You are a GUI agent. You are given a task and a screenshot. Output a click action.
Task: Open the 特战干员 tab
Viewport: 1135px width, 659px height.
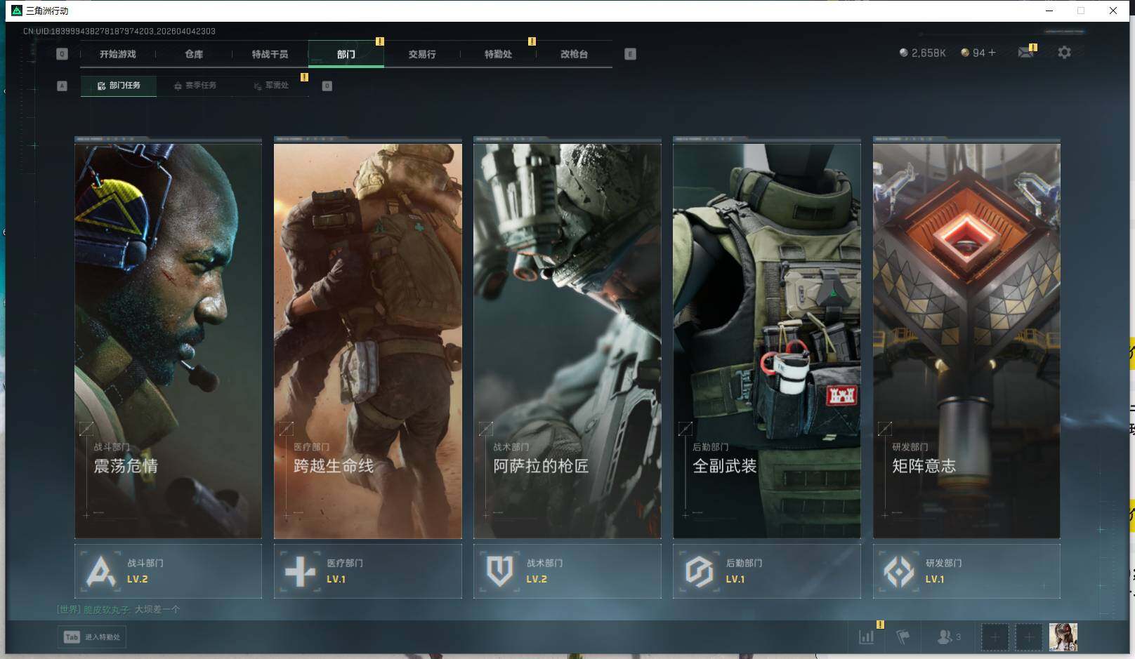click(x=270, y=54)
